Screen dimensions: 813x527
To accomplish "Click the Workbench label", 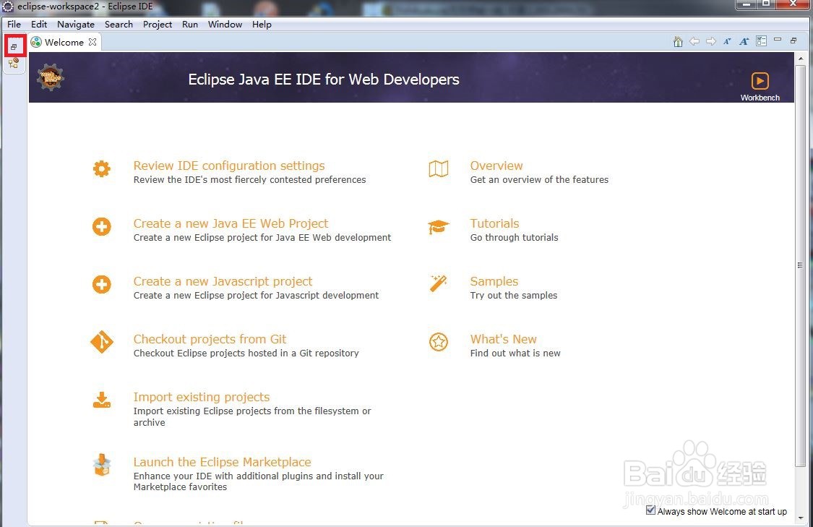I will (760, 98).
